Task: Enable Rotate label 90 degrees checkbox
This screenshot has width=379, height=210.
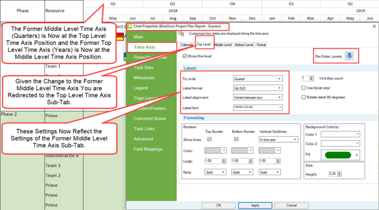Action: tap(304, 97)
